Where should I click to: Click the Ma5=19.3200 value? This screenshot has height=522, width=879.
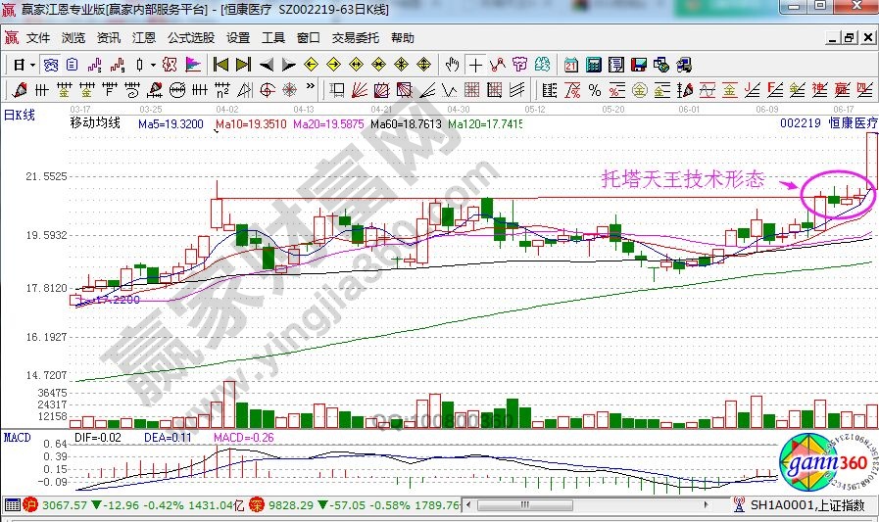pos(171,123)
